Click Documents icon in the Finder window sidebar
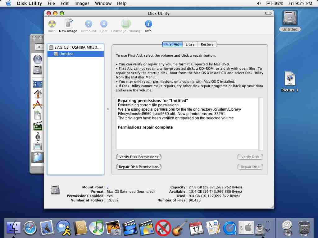Screen dimensions: 318x238 coord(38,115)
